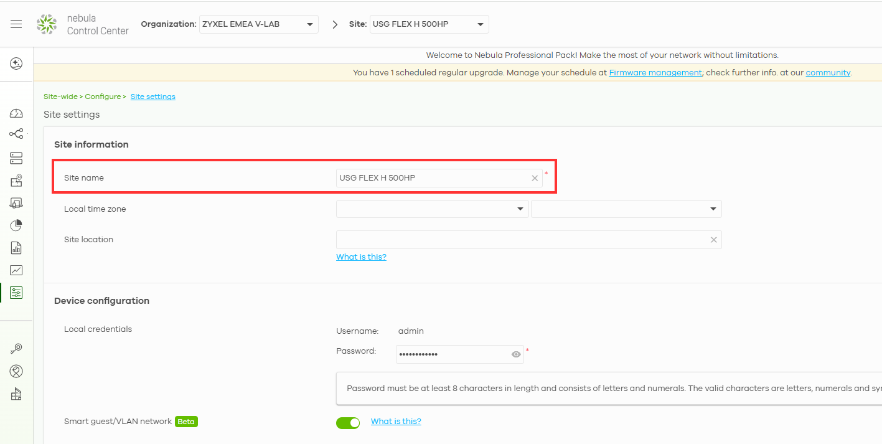Image resolution: width=882 pixels, height=444 pixels.
Task: Open the first Local time zone dropdown
Action: (432, 209)
